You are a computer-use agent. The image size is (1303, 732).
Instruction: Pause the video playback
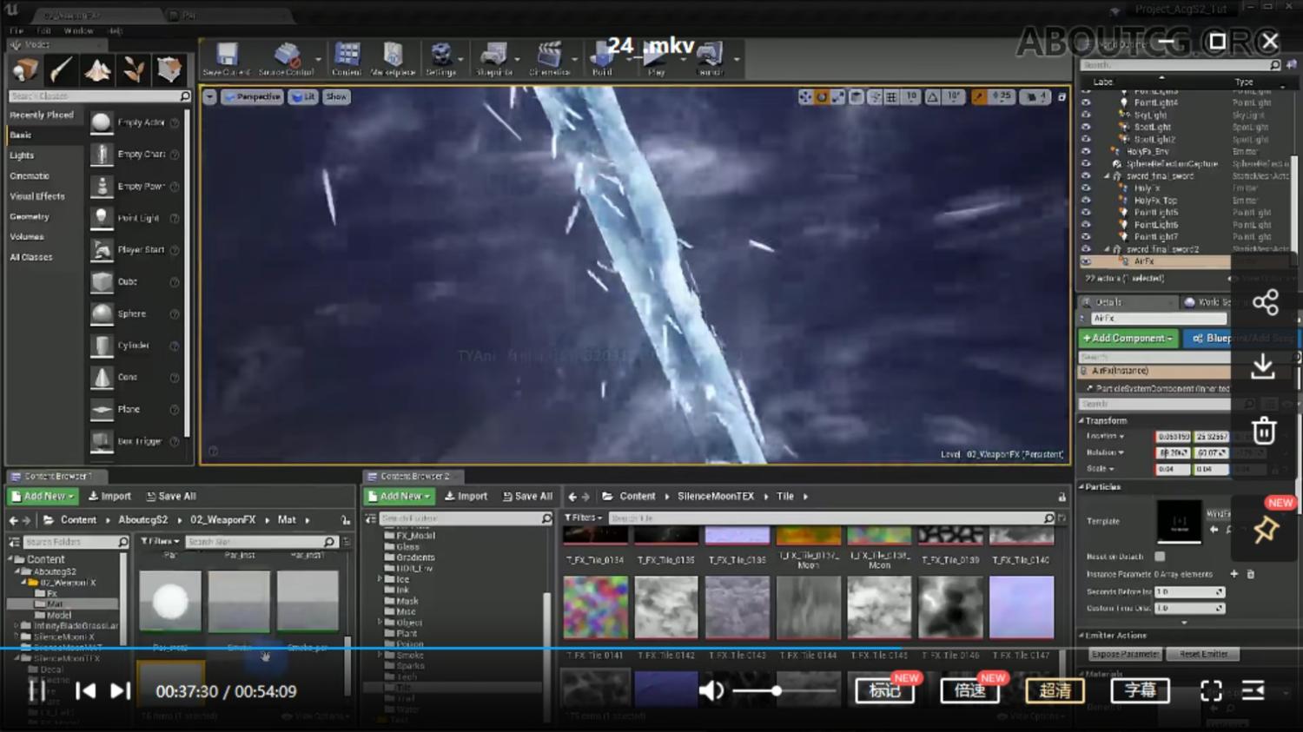(37, 691)
